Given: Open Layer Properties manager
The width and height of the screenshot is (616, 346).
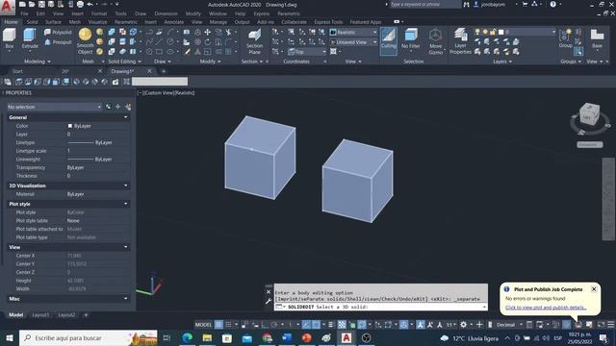Looking at the screenshot, I should click(460, 41).
